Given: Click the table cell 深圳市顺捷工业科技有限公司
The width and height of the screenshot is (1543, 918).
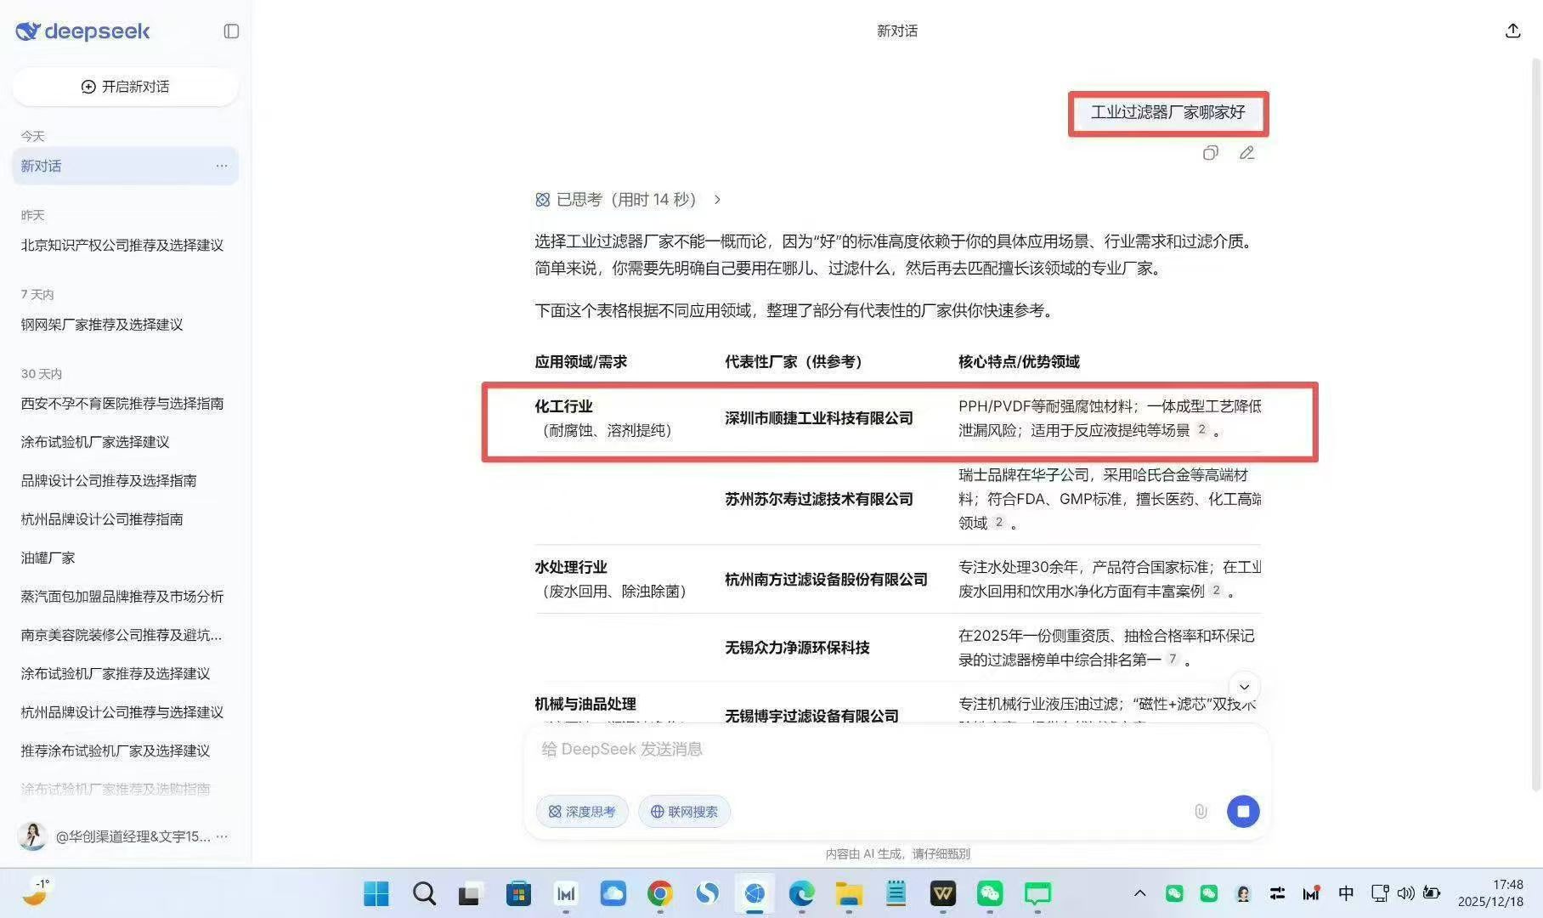Looking at the screenshot, I should click(x=819, y=418).
